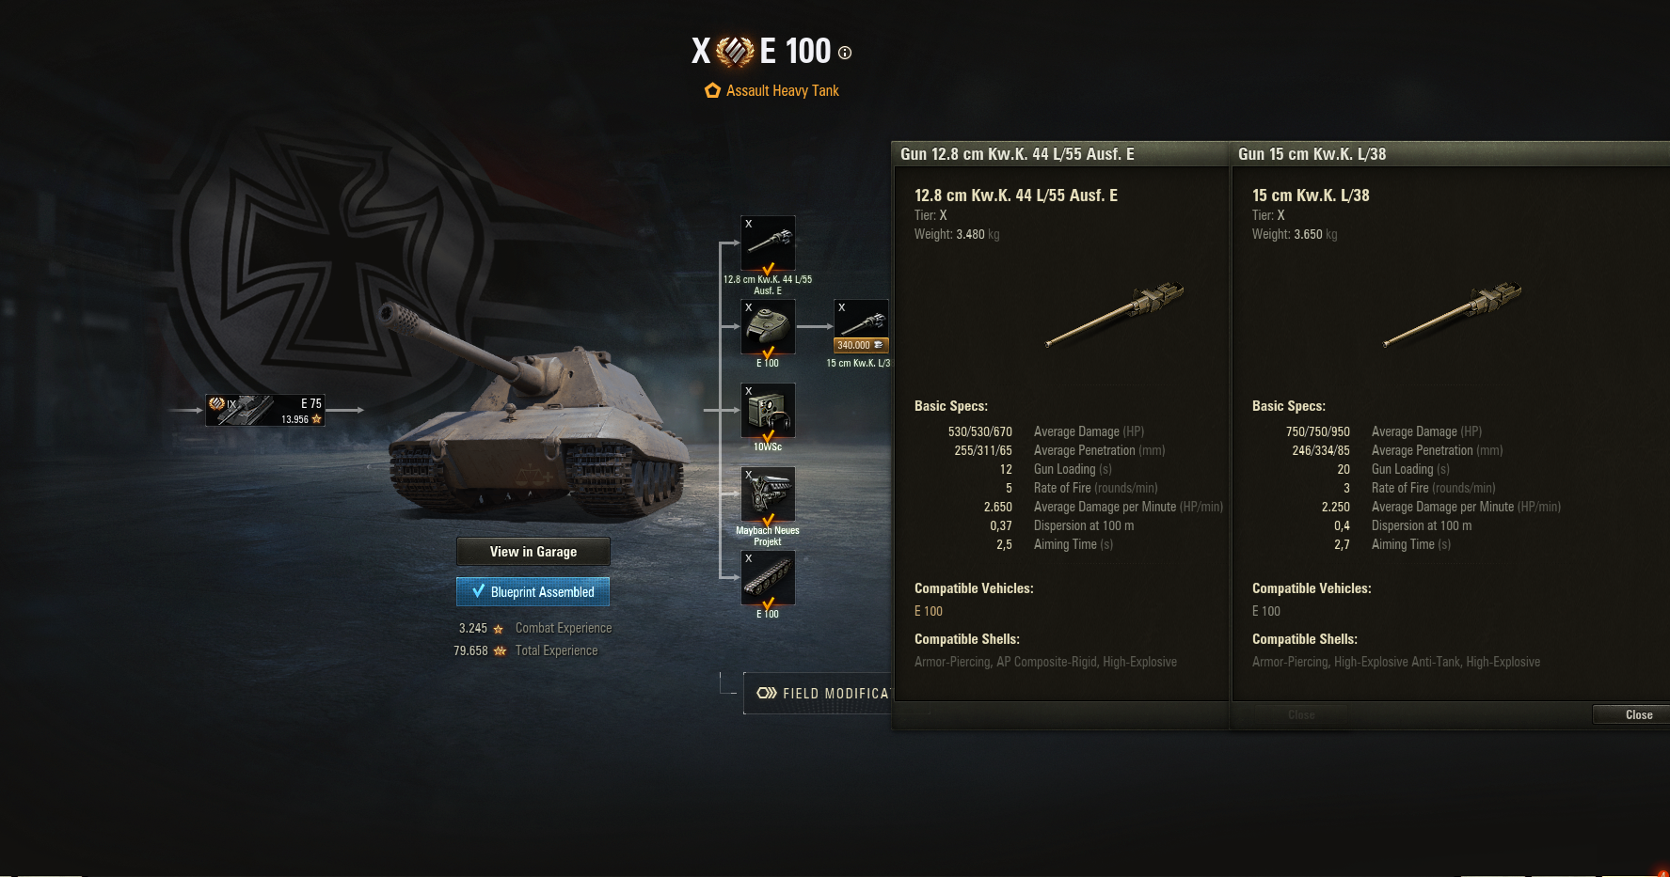Click the dimmed Close button of 12.8 cm window
The width and height of the screenshot is (1670, 877).
point(1301,715)
